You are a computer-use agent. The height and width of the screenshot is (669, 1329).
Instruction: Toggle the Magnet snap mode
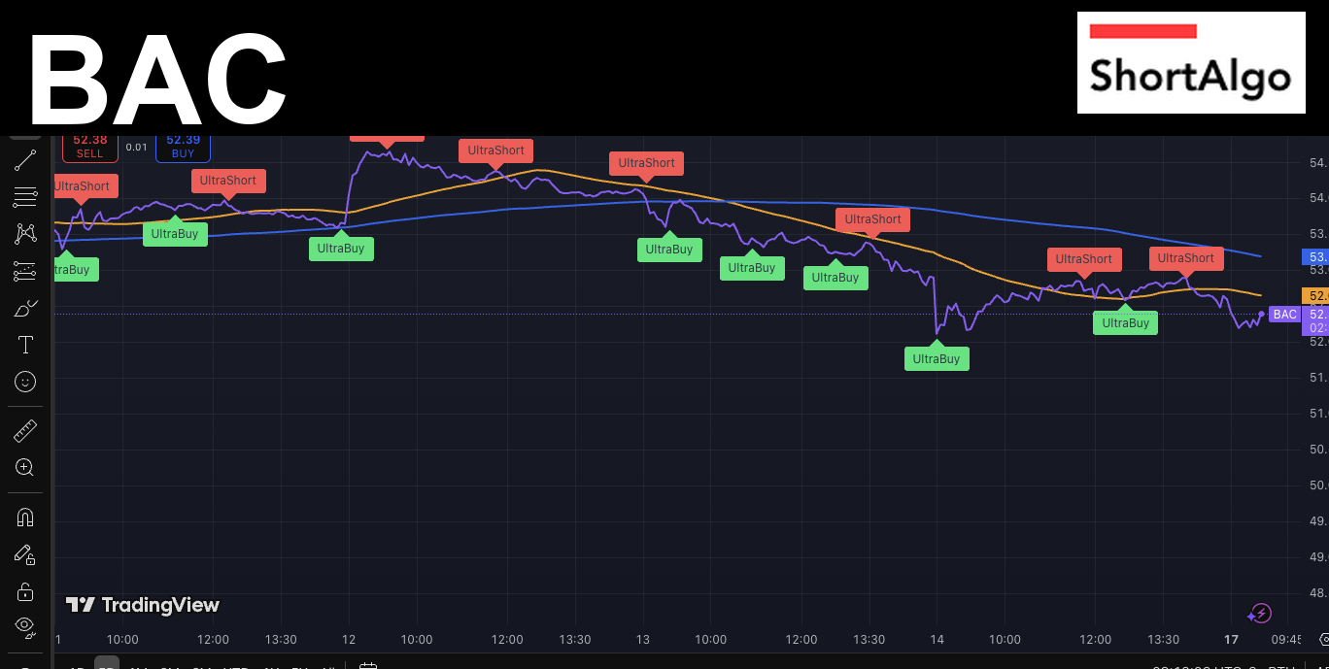point(25,517)
